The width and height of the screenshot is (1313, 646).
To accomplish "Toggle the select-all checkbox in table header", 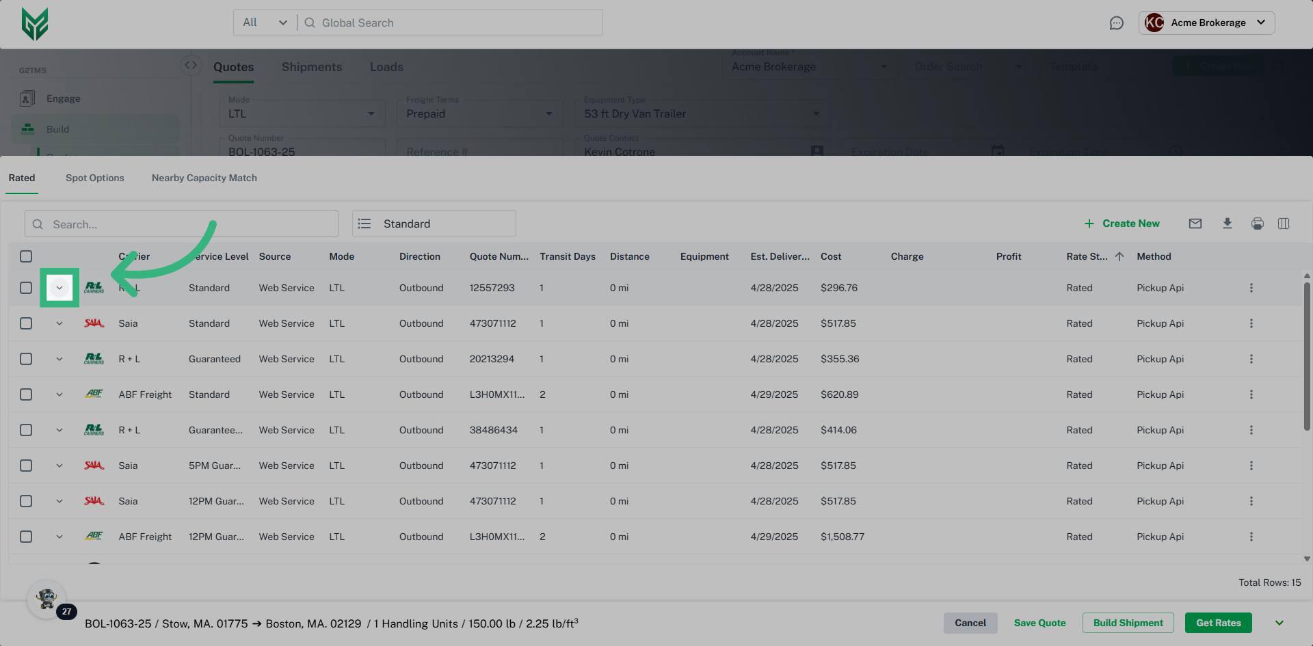I will coord(26,256).
